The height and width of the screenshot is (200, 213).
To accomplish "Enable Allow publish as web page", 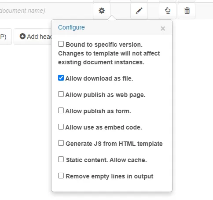I will pyautogui.click(x=61, y=94).
